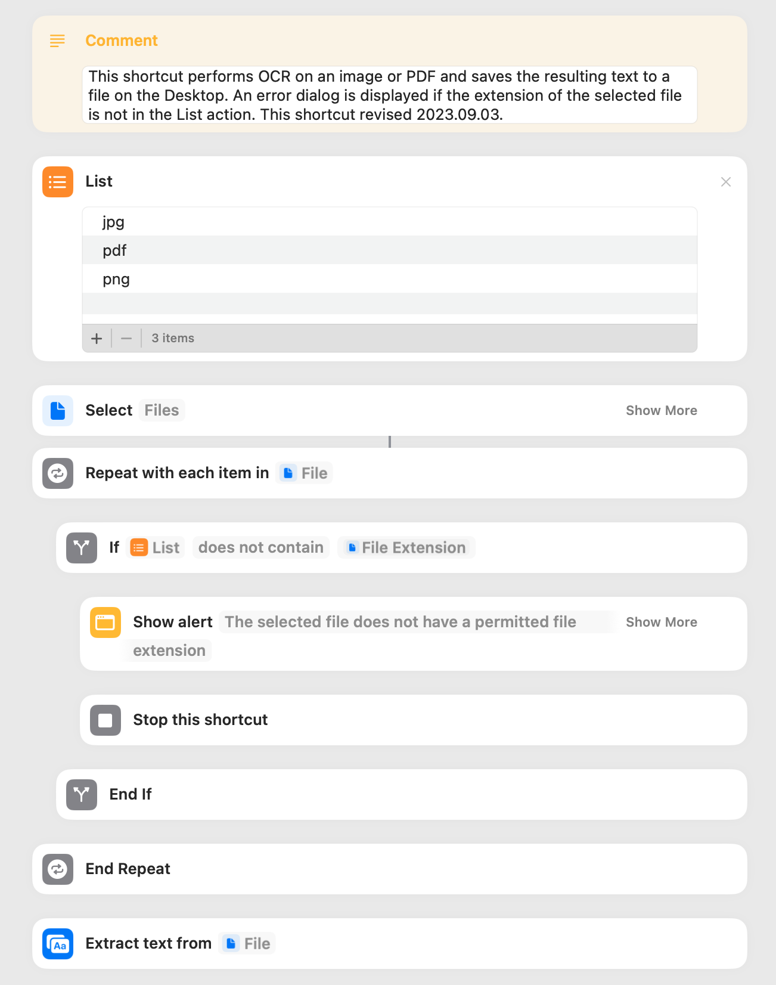Click the If branch icon
This screenshot has height=985, width=776.
[82, 548]
